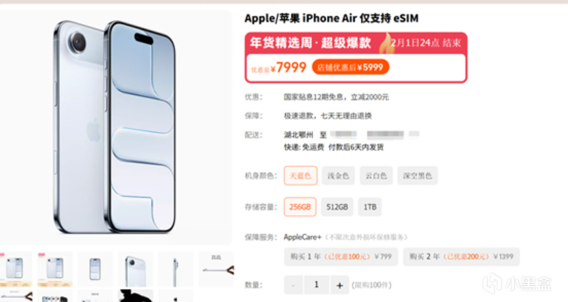View the side profile phone thumbnail
The width and height of the screenshot is (568, 302).
click(176, 269)
